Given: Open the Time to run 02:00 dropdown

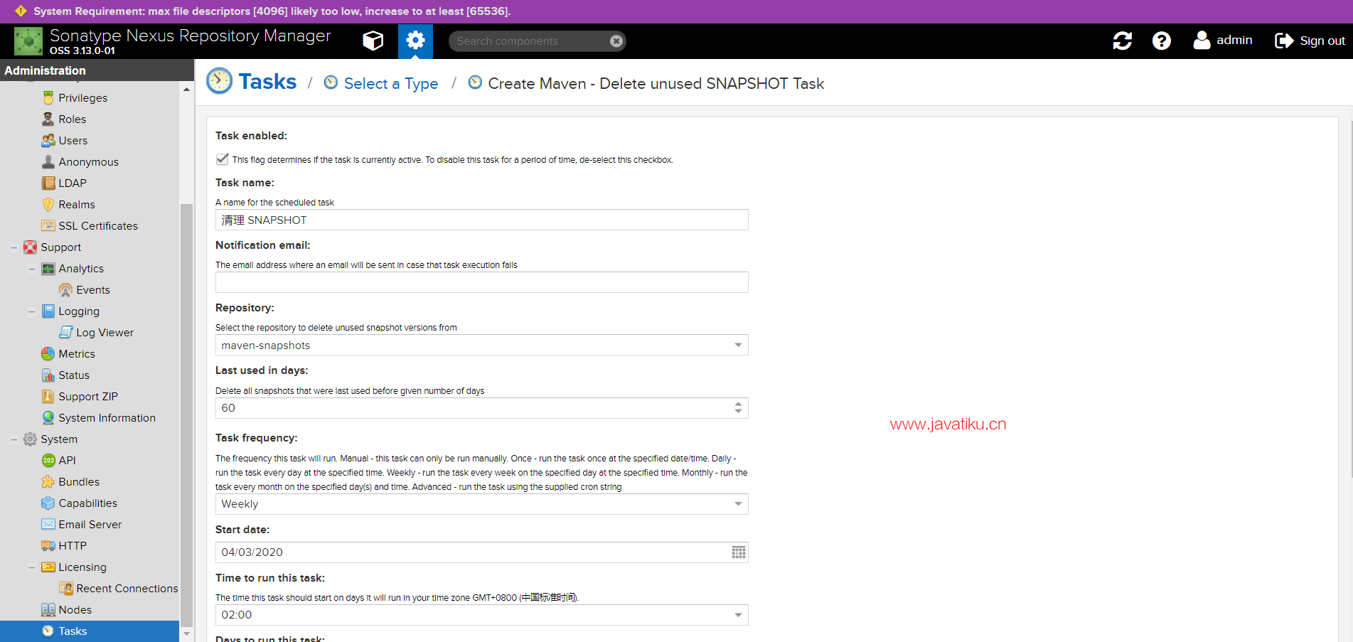Looking at the screenshot, I should pyautogui.click(x=481, y=614).
